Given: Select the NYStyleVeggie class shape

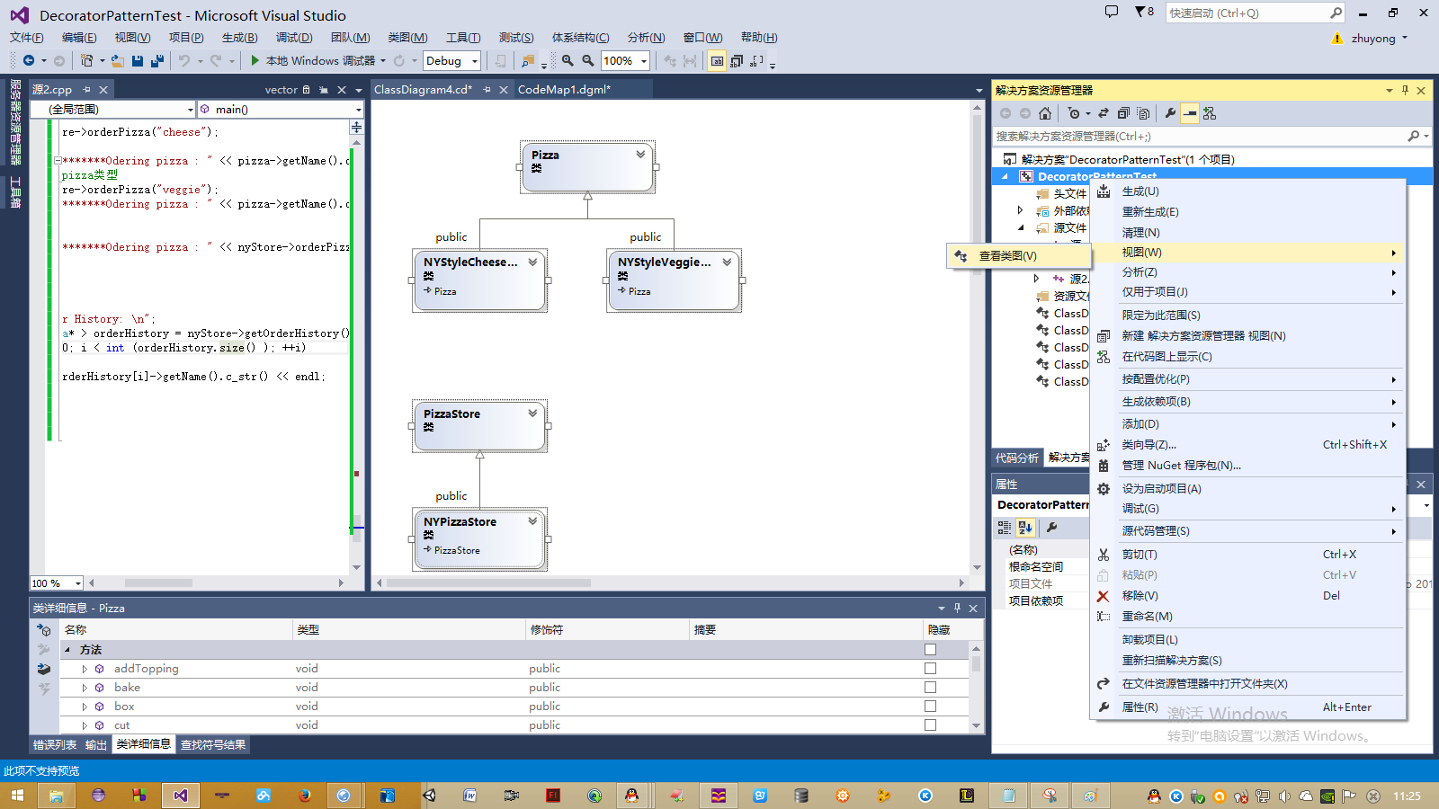Looking at the screenshot, I should pyautogui.click(x=674, y=280).
